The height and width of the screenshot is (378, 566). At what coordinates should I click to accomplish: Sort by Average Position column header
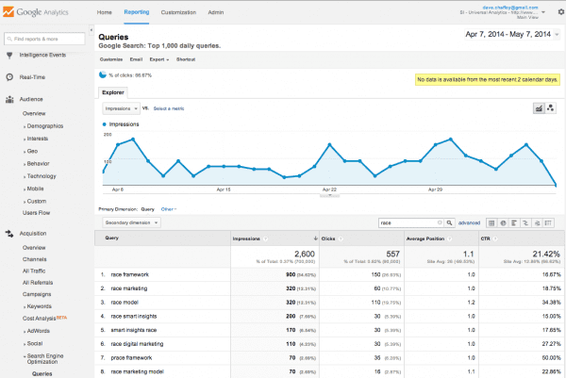[425, 238]
